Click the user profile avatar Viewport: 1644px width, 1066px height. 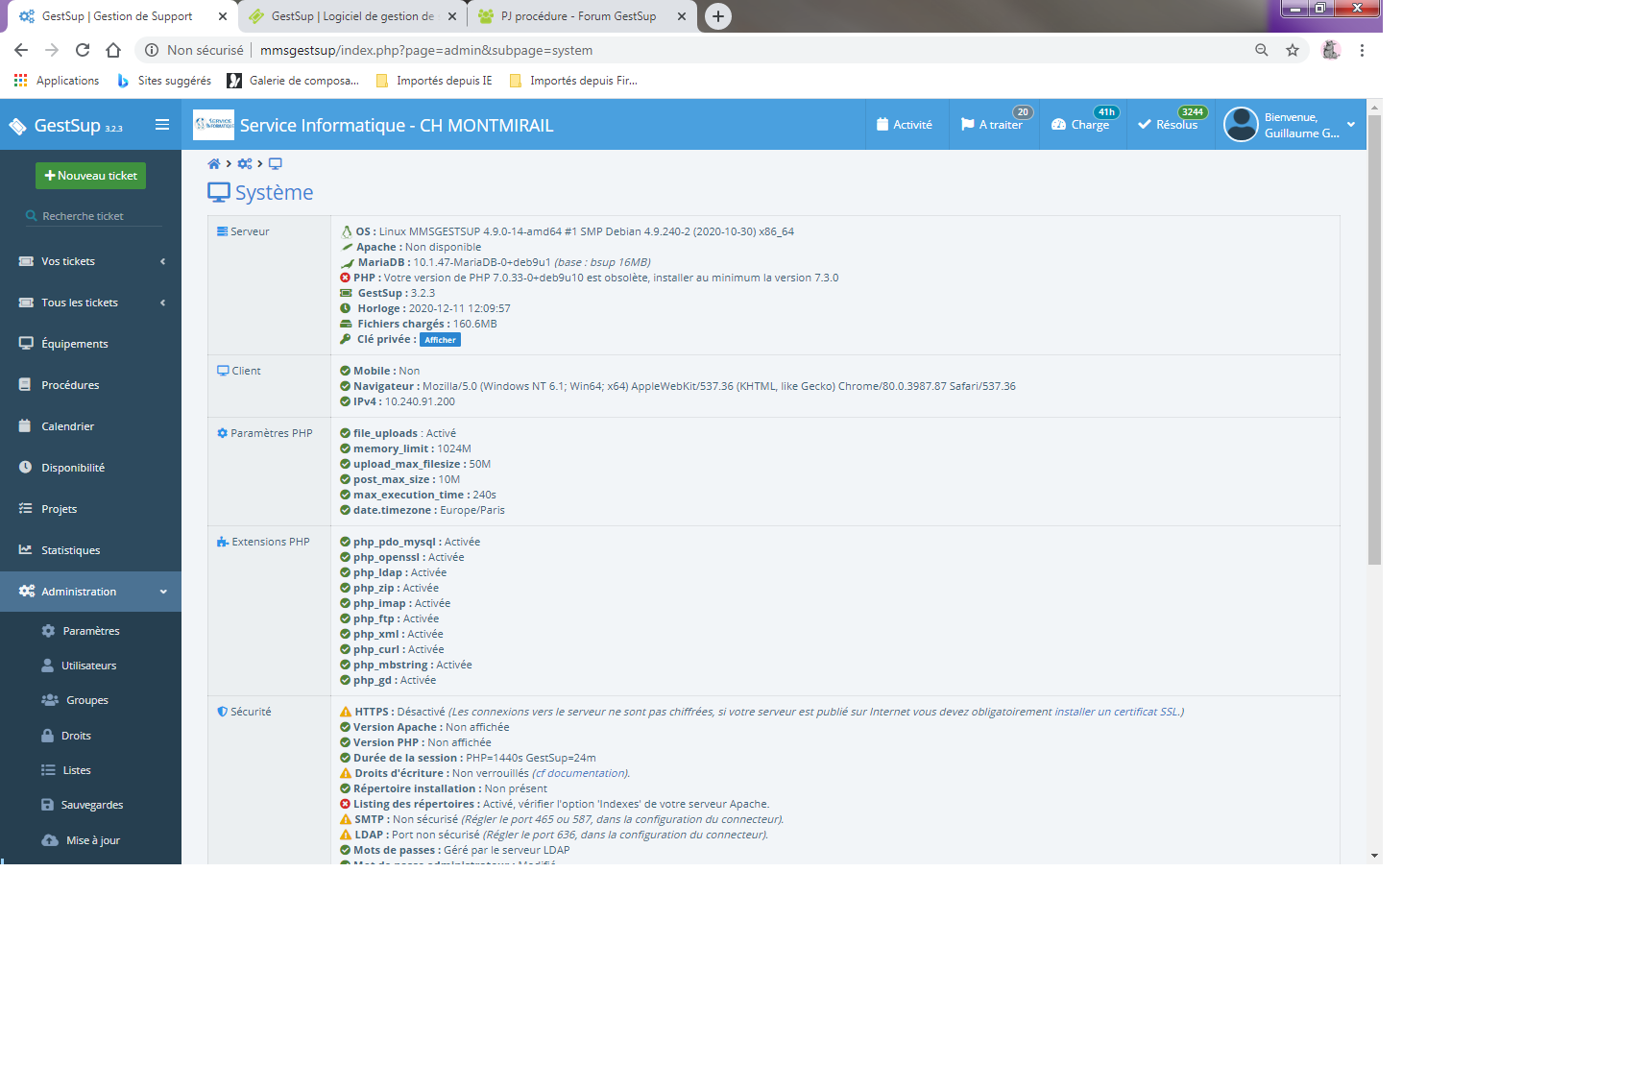pos(1241,125)
